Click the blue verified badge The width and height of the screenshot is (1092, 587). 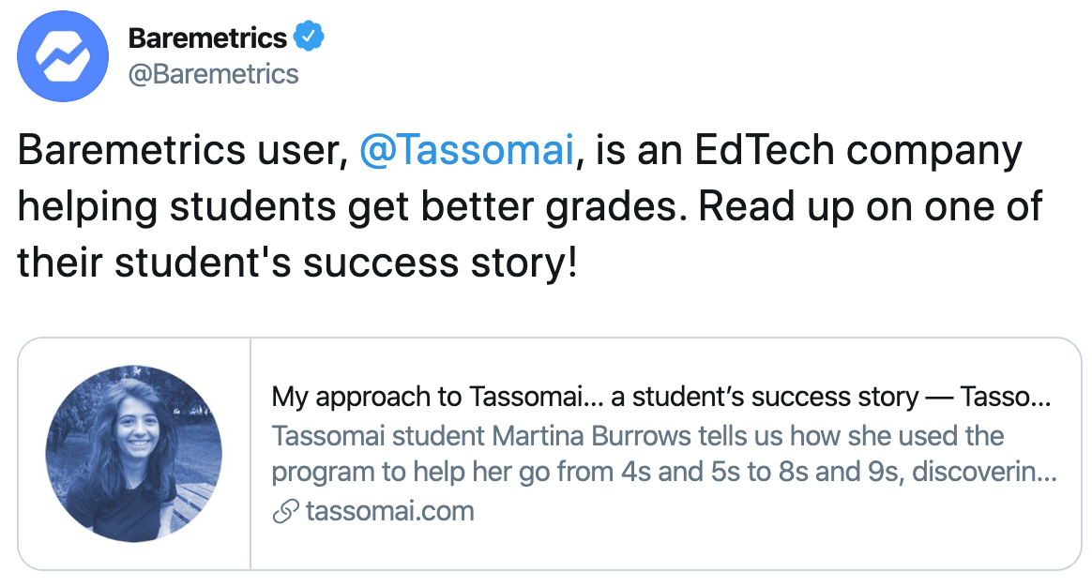pos(309,38)
